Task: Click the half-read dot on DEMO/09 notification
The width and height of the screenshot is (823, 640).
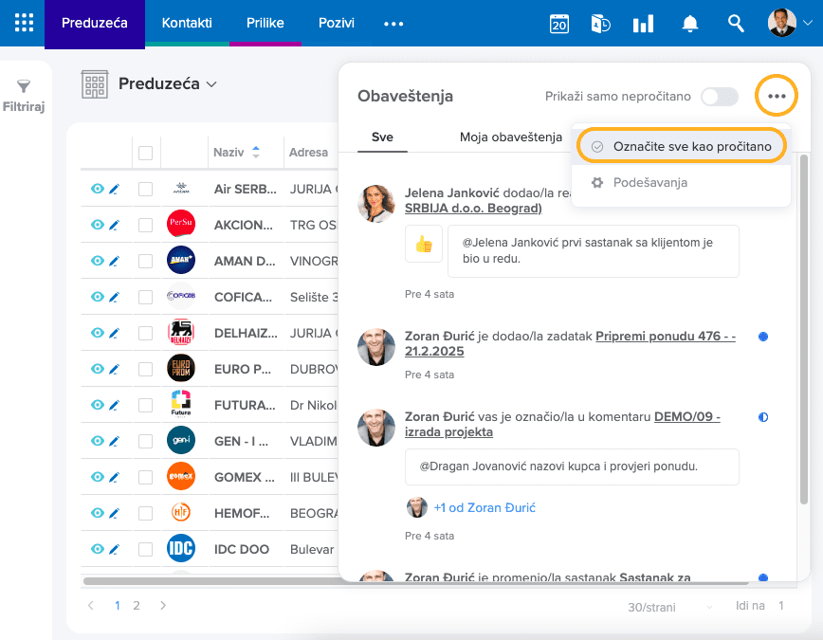Action: pyautogui.click(x=763, y=417)
